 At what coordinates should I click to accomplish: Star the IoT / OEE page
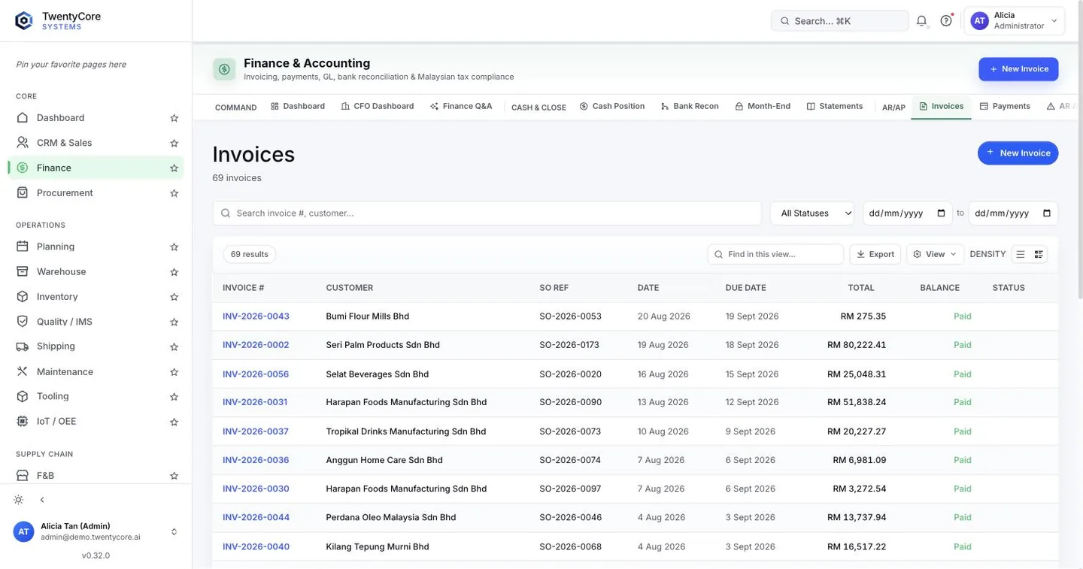pos(174,422)
